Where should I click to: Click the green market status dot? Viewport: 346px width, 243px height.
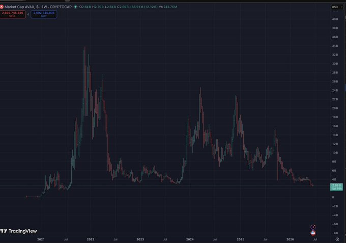pos(75,7)
